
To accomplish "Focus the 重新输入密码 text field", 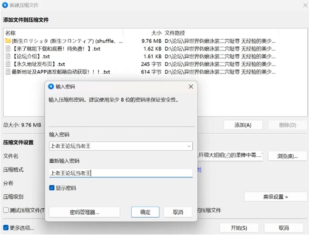I will (x=121, y=173).
